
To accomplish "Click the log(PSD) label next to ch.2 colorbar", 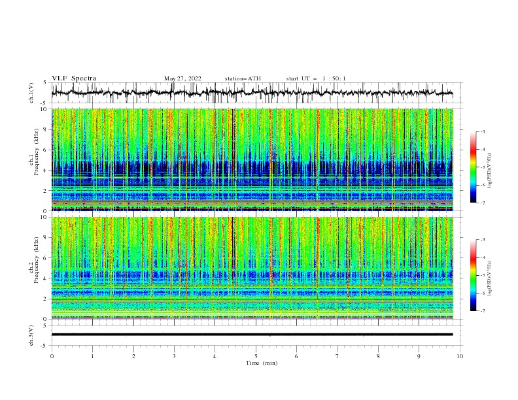I will click(489, 278).
